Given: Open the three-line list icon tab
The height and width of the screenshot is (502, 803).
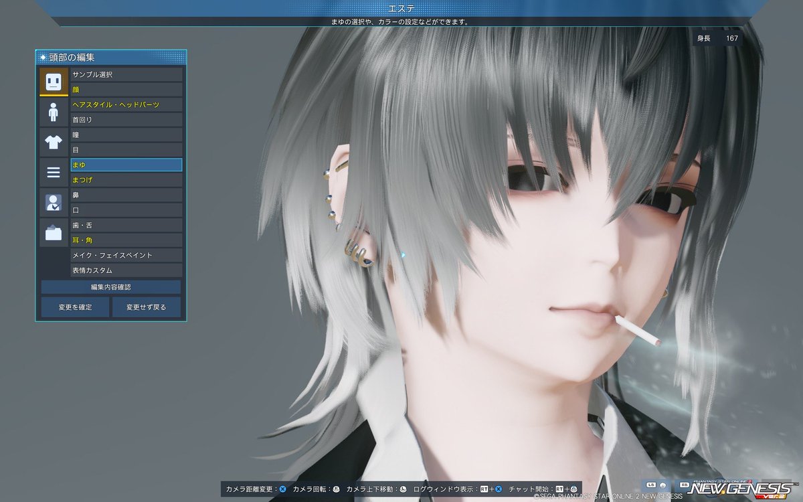Looking at the screenshot, I should [54, 173].
